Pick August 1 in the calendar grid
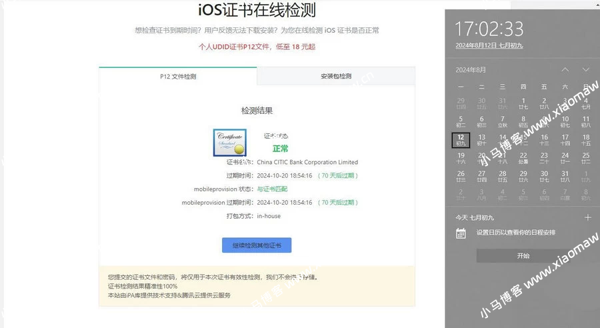 (x=523, y=103)
